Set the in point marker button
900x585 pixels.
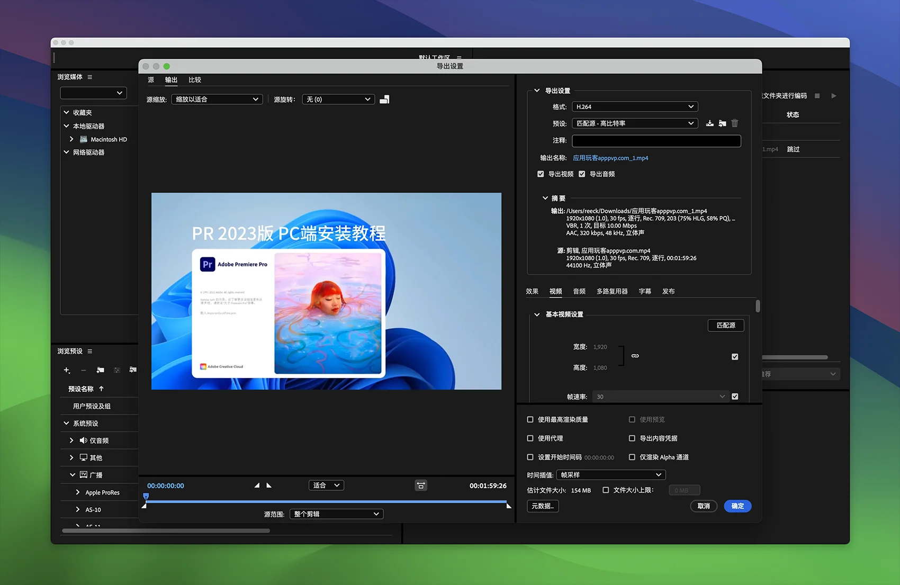point(257,485)
